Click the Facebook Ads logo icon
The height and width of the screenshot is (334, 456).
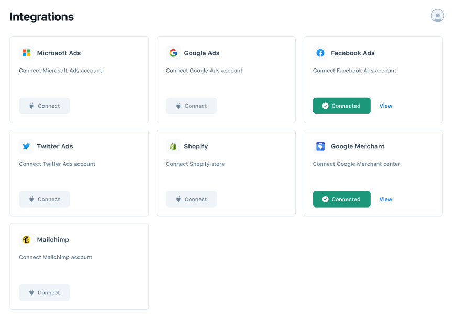pyautogui.click(x=320, y=53)
